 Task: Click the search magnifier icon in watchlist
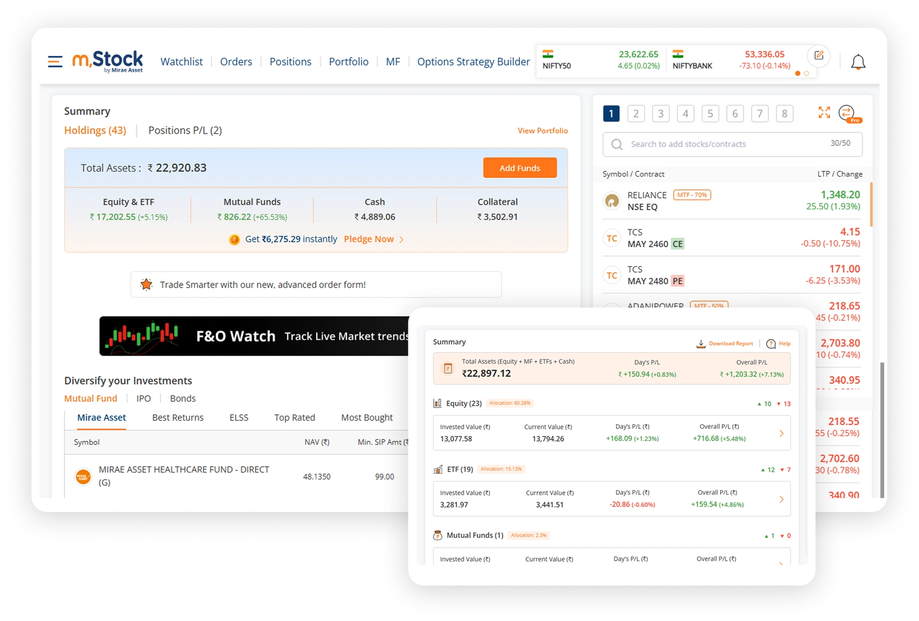(x=617, y=144)
